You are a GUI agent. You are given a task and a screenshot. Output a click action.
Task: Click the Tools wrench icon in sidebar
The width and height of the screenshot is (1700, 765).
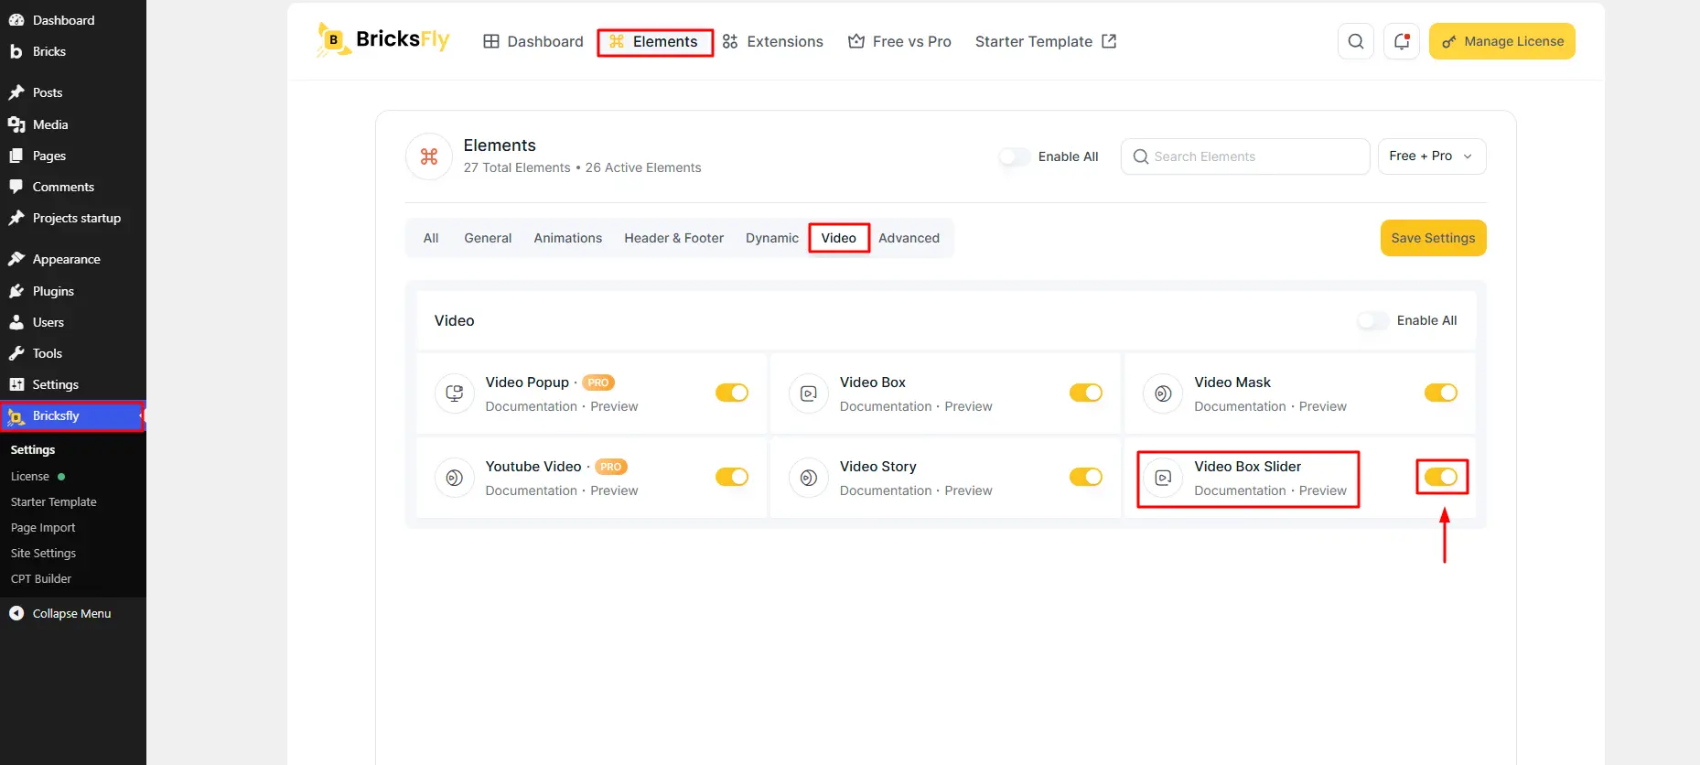(16, 353)
